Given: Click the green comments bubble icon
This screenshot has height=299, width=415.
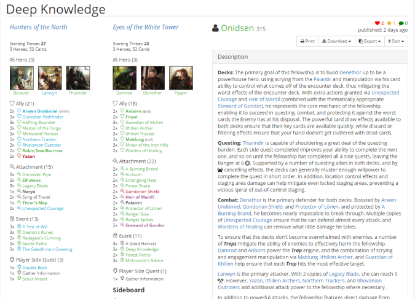Looking at the screenshot, I should click(x=401, y=23).
